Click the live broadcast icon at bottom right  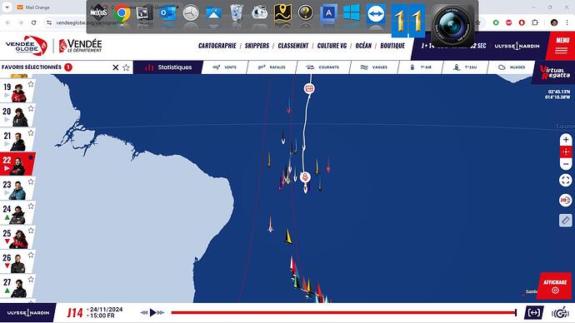click(560, 313)
